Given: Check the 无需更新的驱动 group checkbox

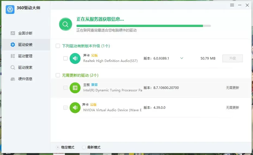Looking at the screenshot, I should 58,75.
